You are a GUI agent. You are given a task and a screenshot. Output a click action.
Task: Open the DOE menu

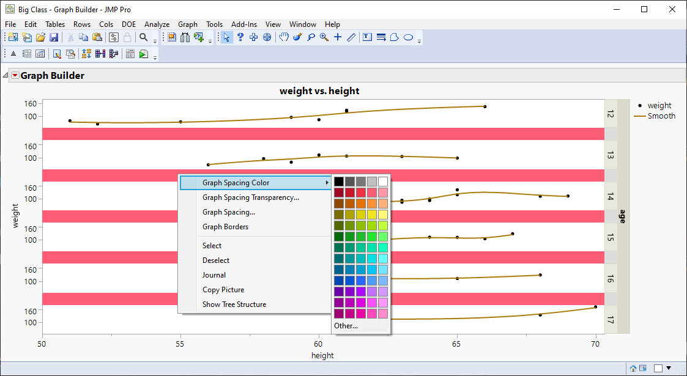(x=129, y=24)
